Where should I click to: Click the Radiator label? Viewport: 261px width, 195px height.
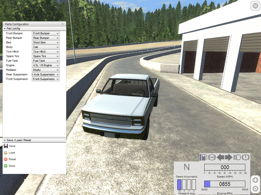11,70
